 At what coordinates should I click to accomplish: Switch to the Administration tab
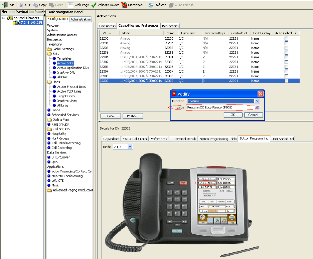pos(81,19)
